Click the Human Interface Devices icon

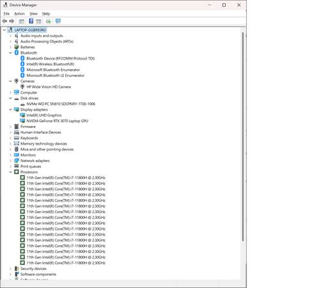click(x=17, y=132)
